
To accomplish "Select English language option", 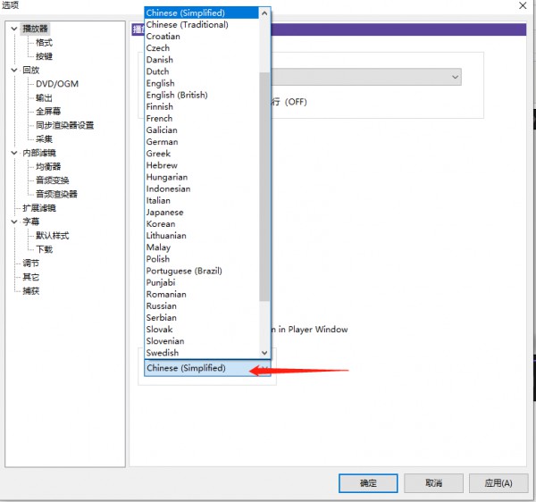I will pyautogui.click(x=202, y=83).
